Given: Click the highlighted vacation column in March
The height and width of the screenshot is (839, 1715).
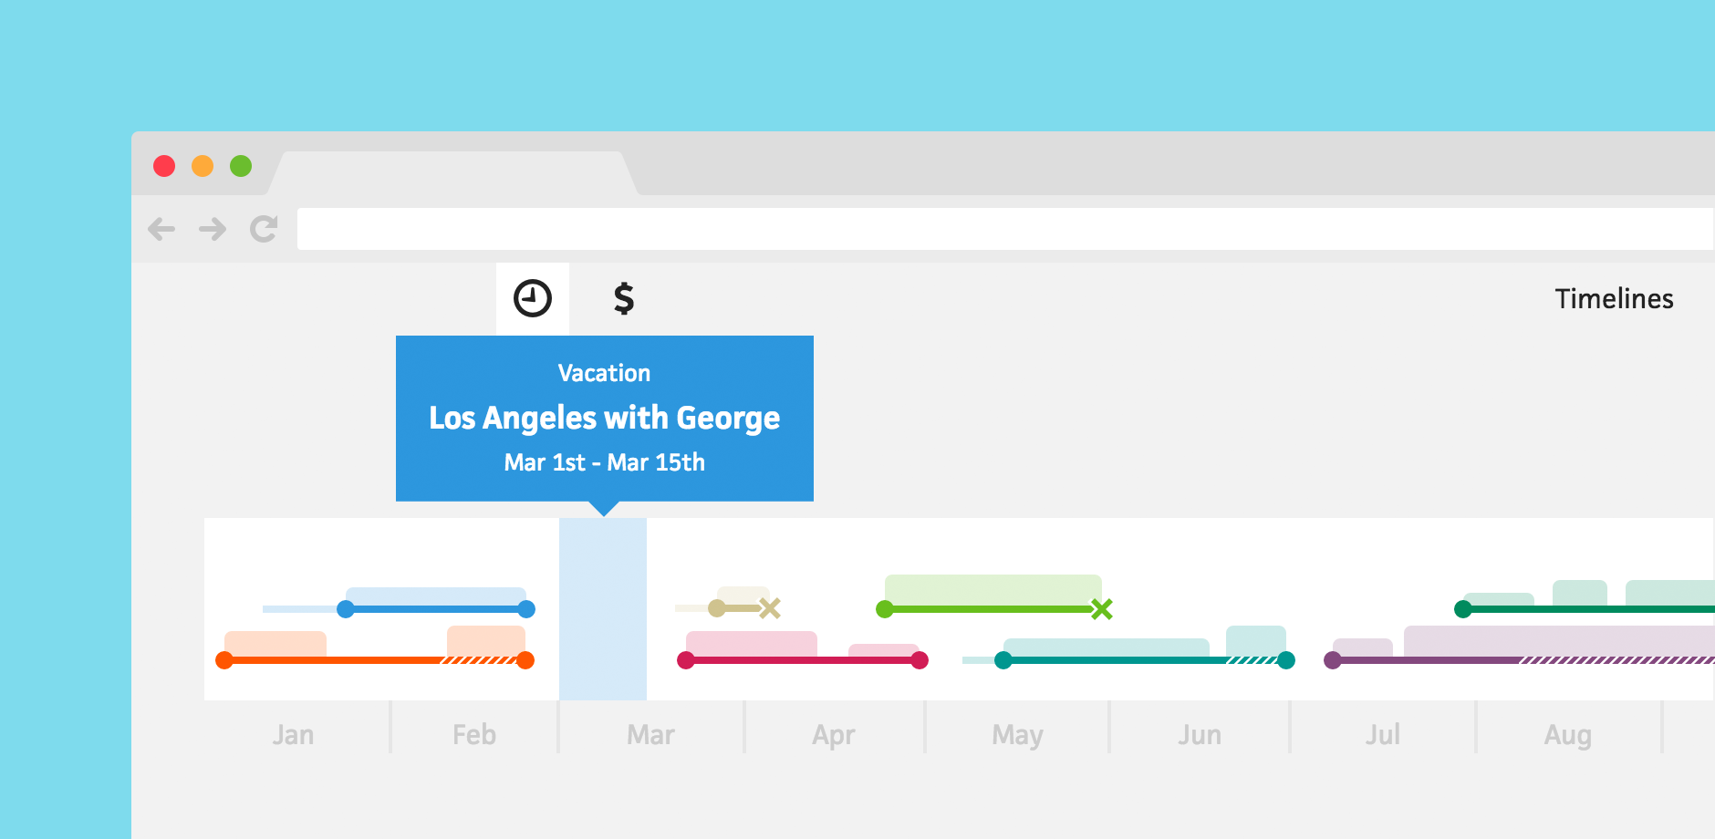Looking at the screenshot, I should click(x=603, y=609).
